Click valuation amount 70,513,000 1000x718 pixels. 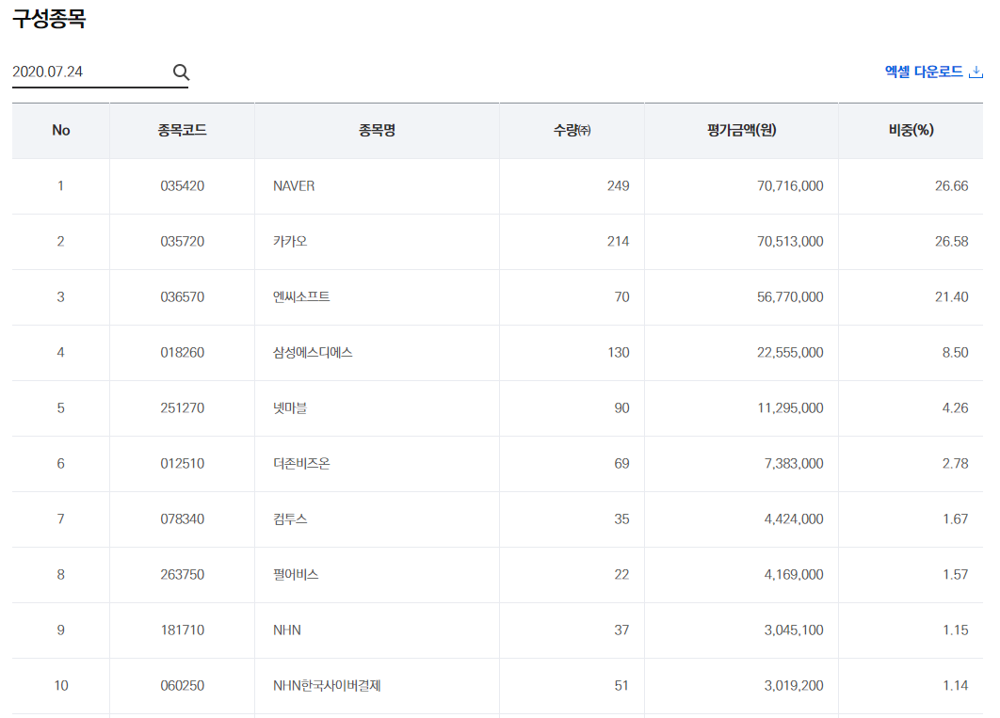point(790,242)
